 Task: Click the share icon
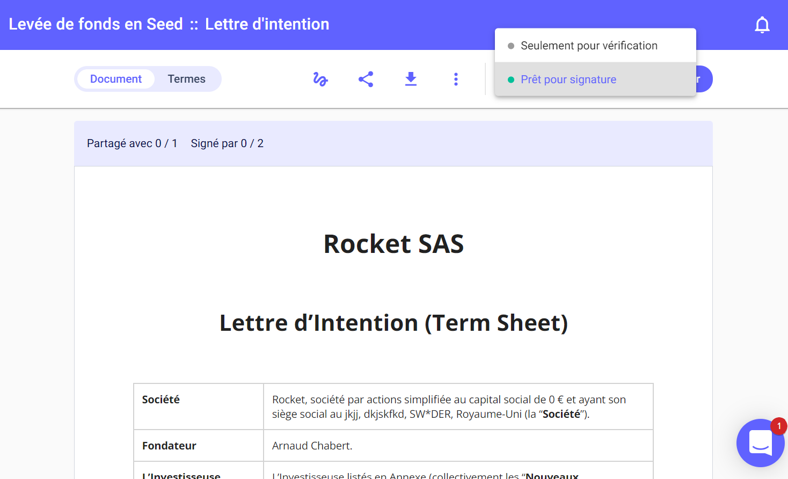[366, 79]
